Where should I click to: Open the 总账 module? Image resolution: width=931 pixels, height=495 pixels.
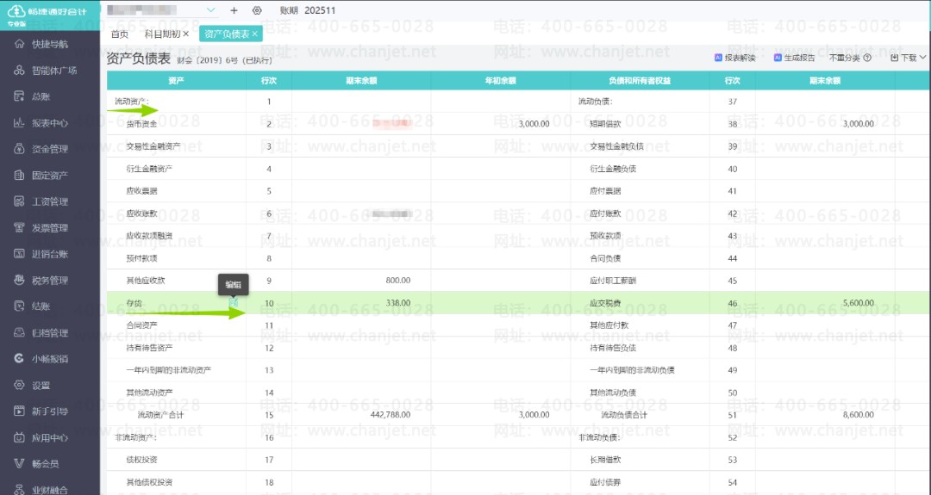pos(41,96)
